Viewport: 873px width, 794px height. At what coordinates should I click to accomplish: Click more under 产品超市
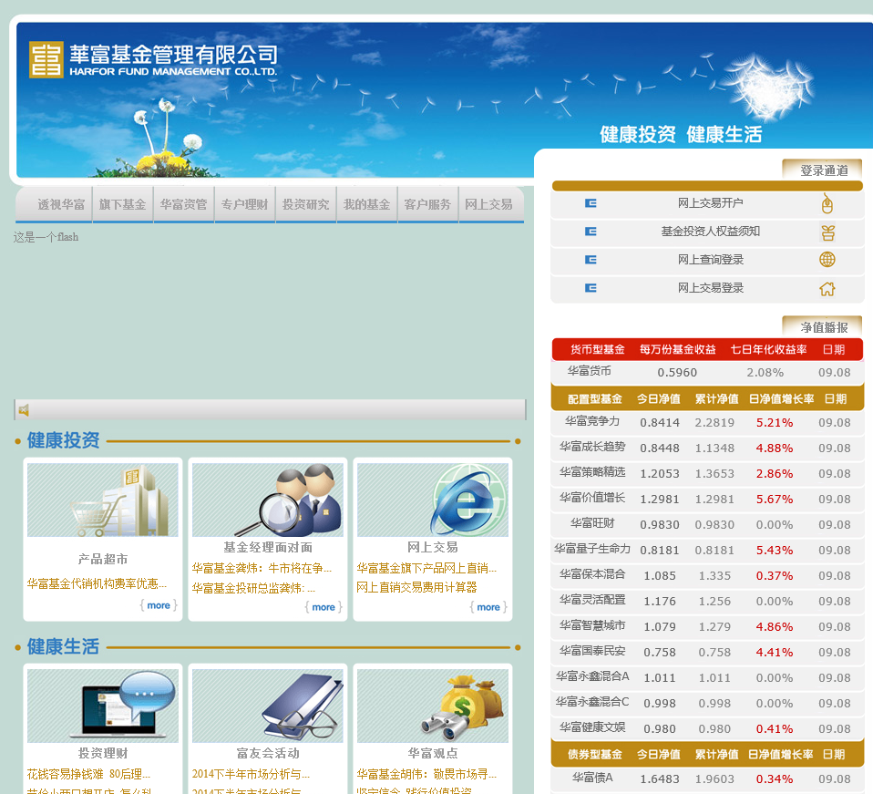[x=159, y=605]
